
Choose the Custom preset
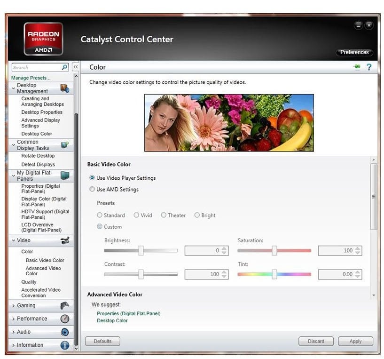tap(110, 227)
